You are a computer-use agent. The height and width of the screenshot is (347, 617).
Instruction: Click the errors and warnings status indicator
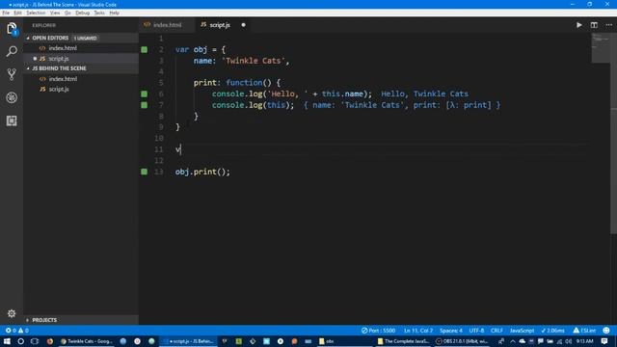17,331
